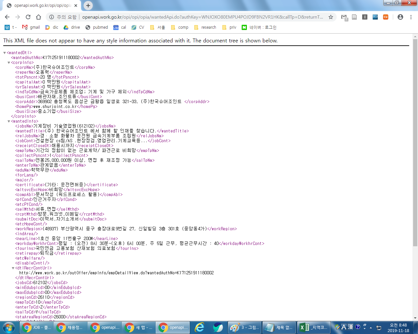Open the comp bookmarks folder
The width and height of the screenshot is (418, 334).
180,27
